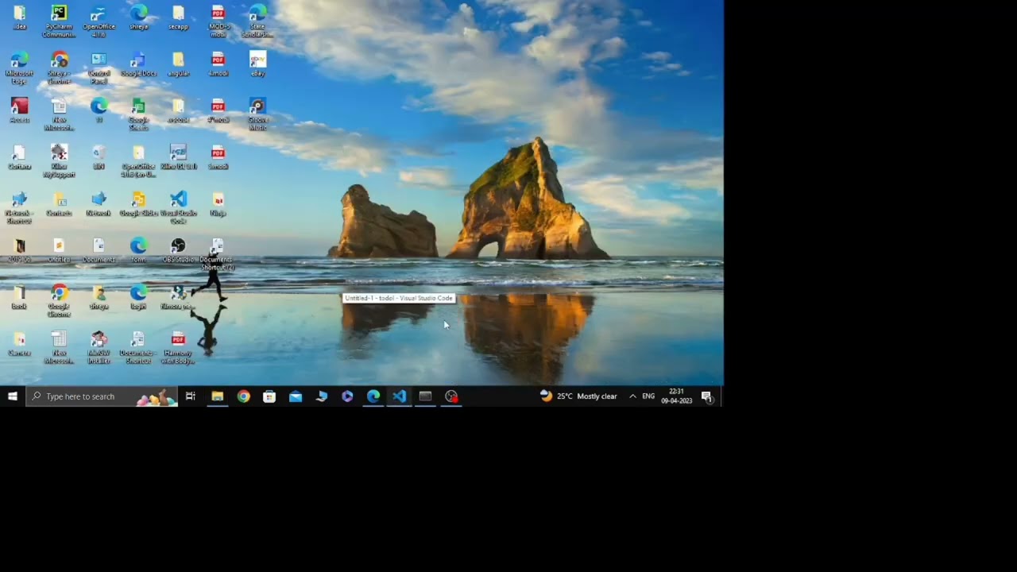Viewport: 1017px width, 572px height.
Task: Open the Control Panel desktop icon
Action: click(x=99, y=68)
